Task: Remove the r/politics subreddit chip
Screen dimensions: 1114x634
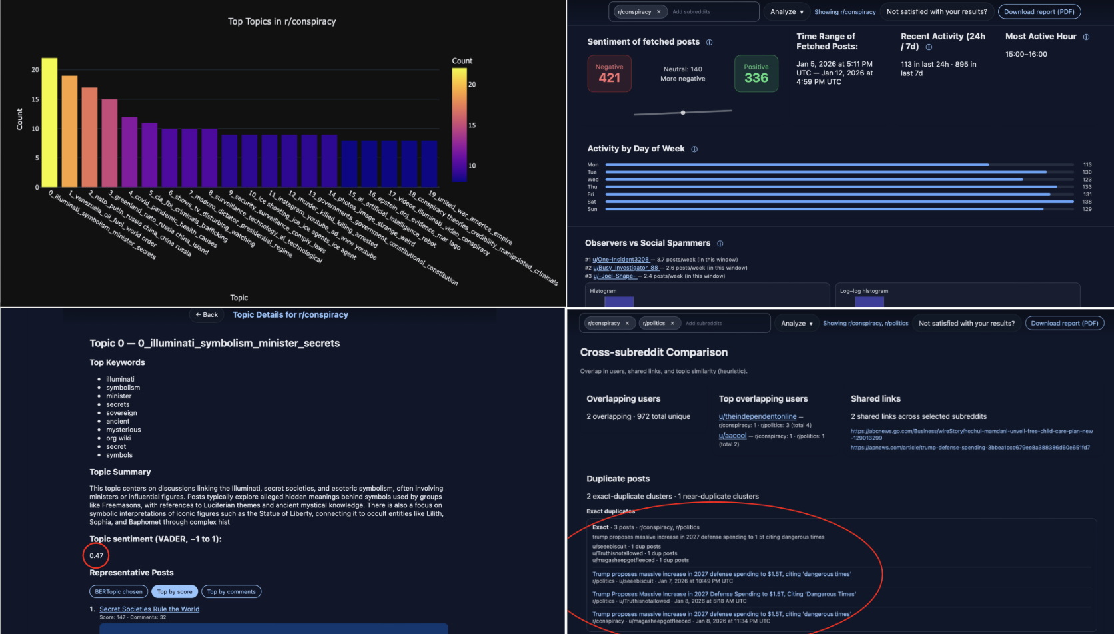Action: click(x=672, y=324)
